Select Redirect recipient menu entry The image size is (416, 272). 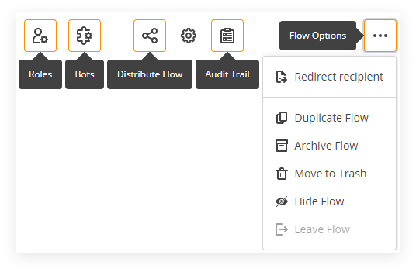coord(338,77)
